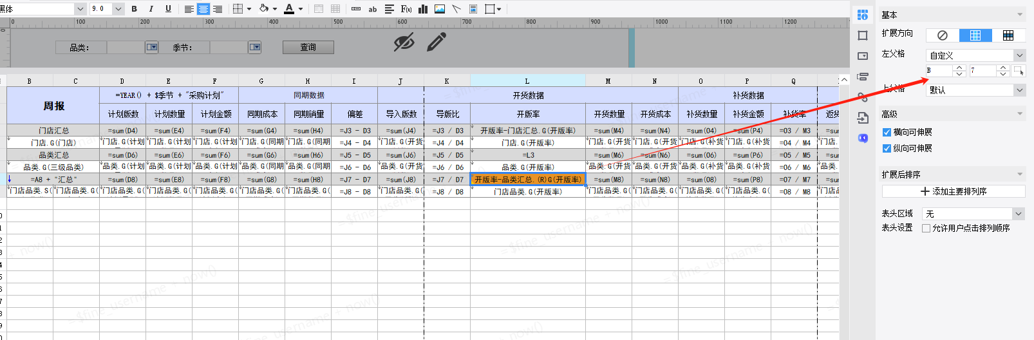Insert a data column element
1034x340 pixels.
356,9
